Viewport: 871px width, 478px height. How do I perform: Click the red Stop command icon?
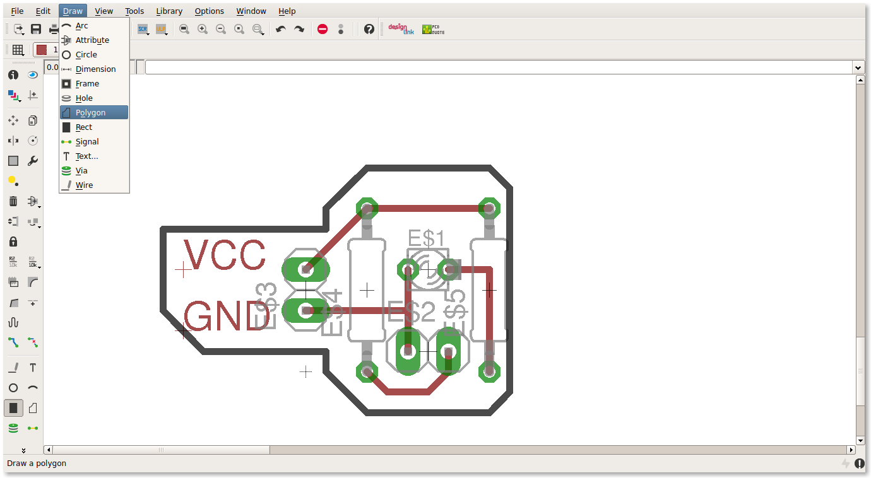[323, 29]
